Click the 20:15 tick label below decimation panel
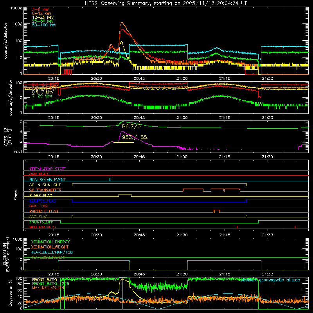The width and height of the screenshot is (313, 313). (54, 274)
